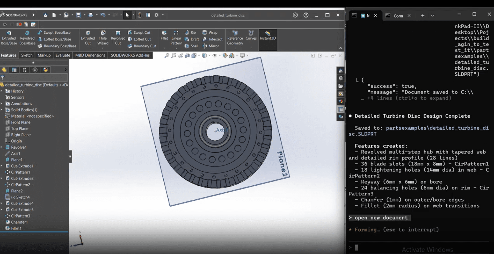Open the DimXpertManager crosshair tab

35,70
